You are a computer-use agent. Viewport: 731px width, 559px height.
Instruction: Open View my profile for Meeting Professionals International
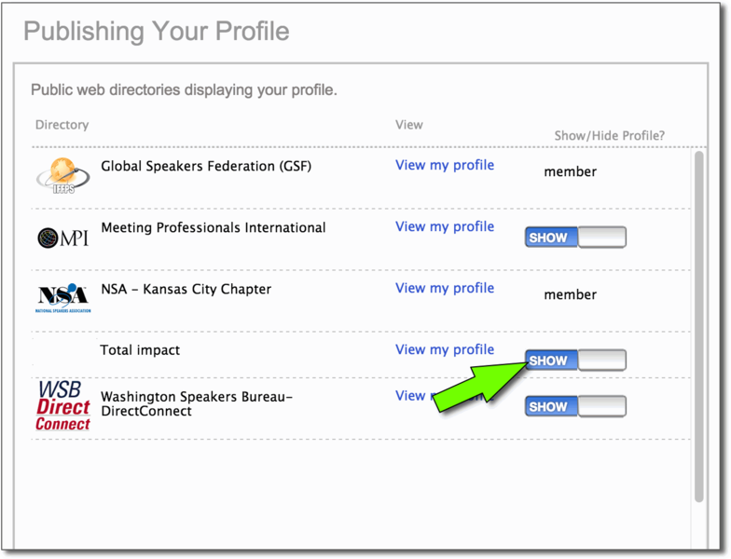click(445, 226)
